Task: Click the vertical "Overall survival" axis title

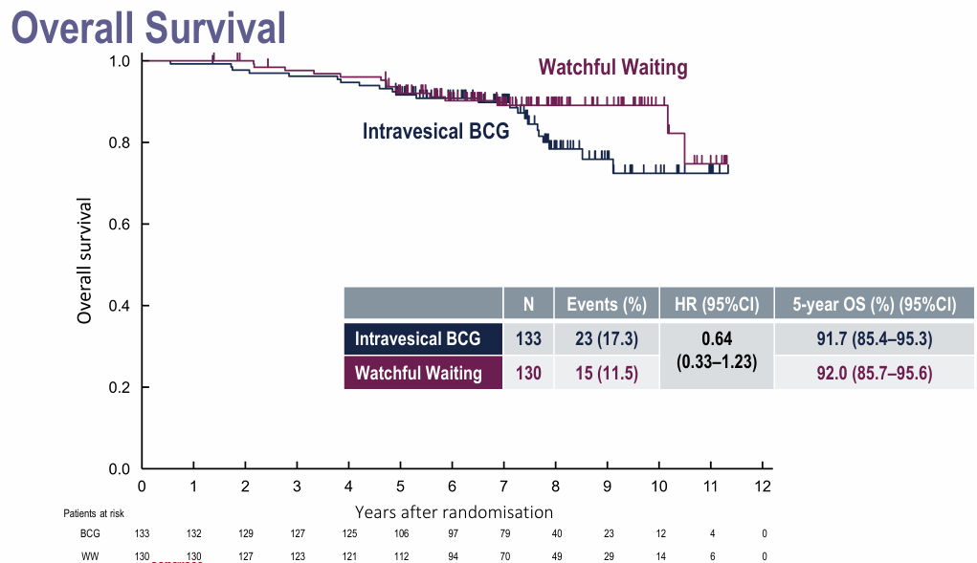Action: click(85, 260)
